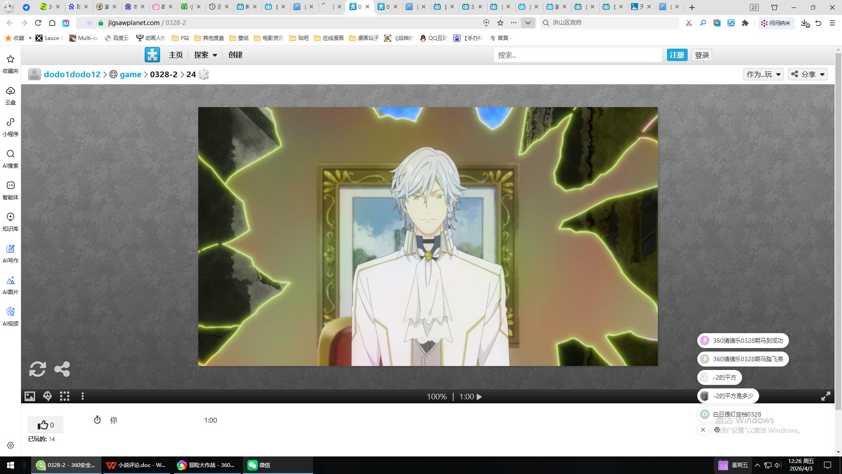Open the 创建 menu item
This screenshot has height=474, width=842.
(235, 55)
